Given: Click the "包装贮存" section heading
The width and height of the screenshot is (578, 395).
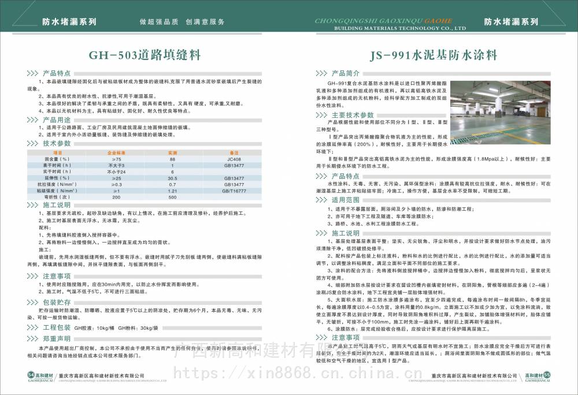Looking at the screenshot, I should (x=57, y=302).
